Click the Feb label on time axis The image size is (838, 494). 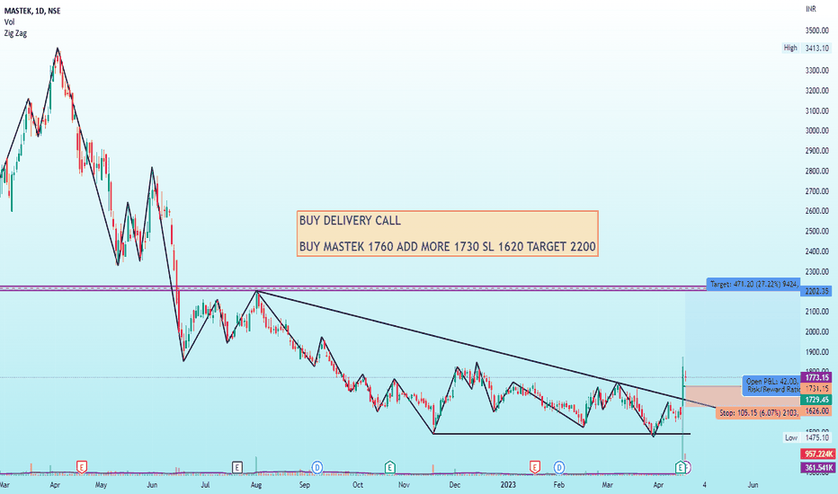pyautogui.click(x=558, y=485)
